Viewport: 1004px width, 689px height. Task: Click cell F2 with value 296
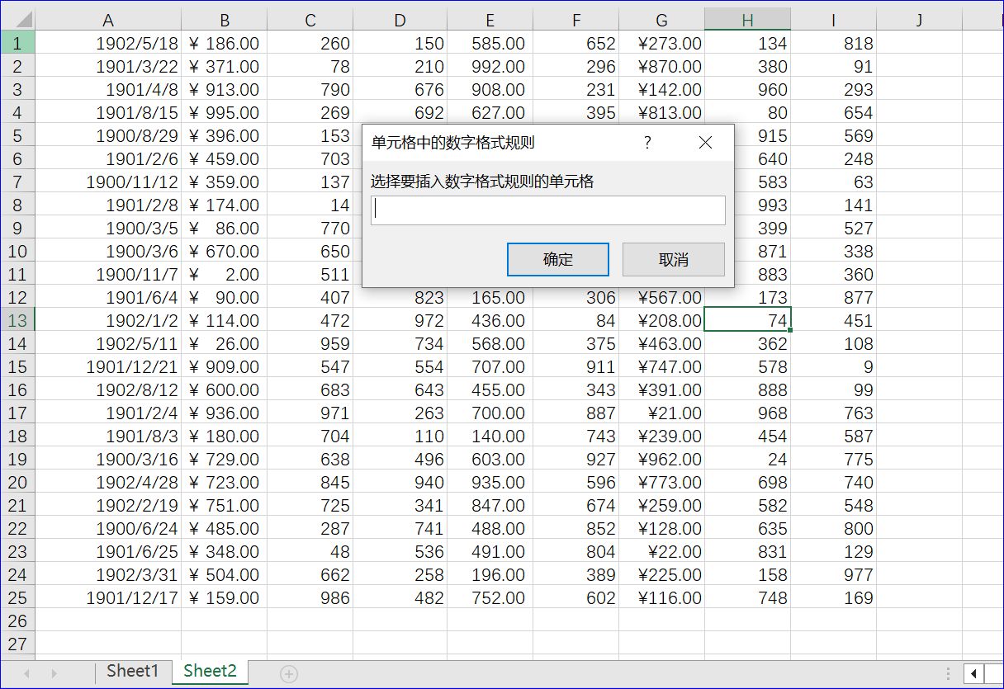coord(576,66)
